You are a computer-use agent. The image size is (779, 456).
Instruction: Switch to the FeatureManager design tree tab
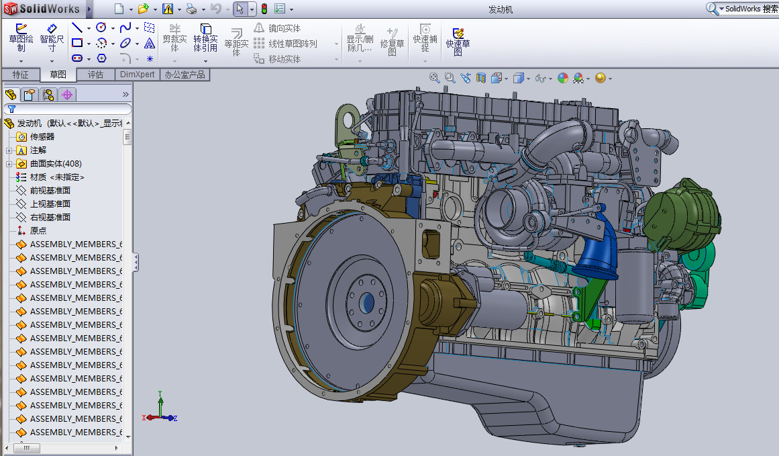[11, 95]
